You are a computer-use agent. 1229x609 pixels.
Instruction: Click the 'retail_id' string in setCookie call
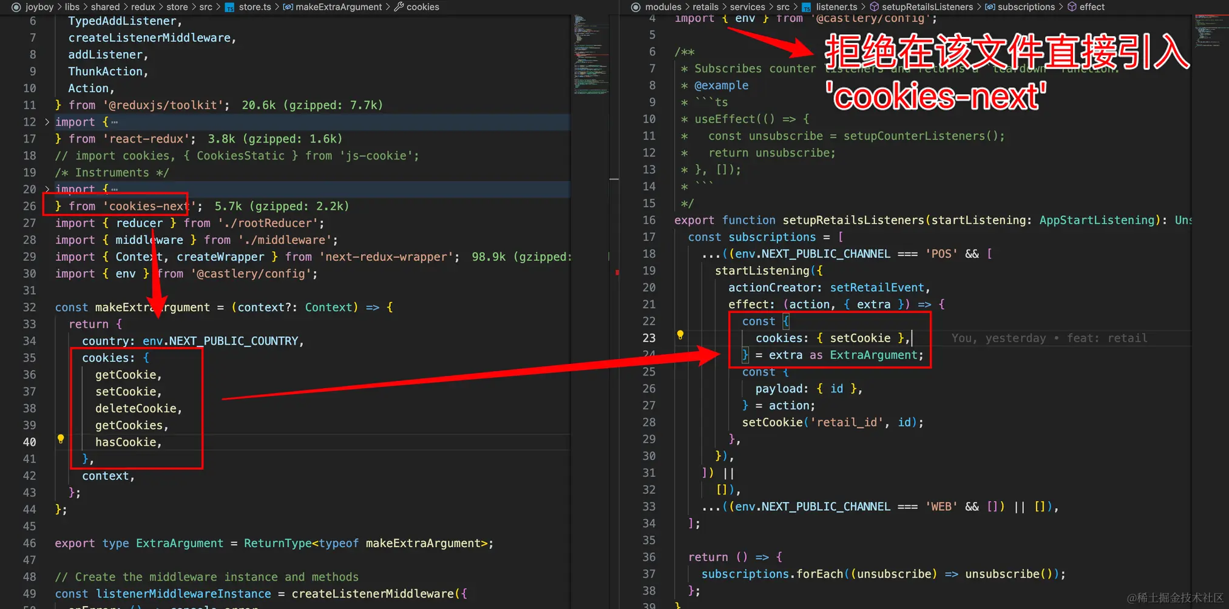[847, 422]
